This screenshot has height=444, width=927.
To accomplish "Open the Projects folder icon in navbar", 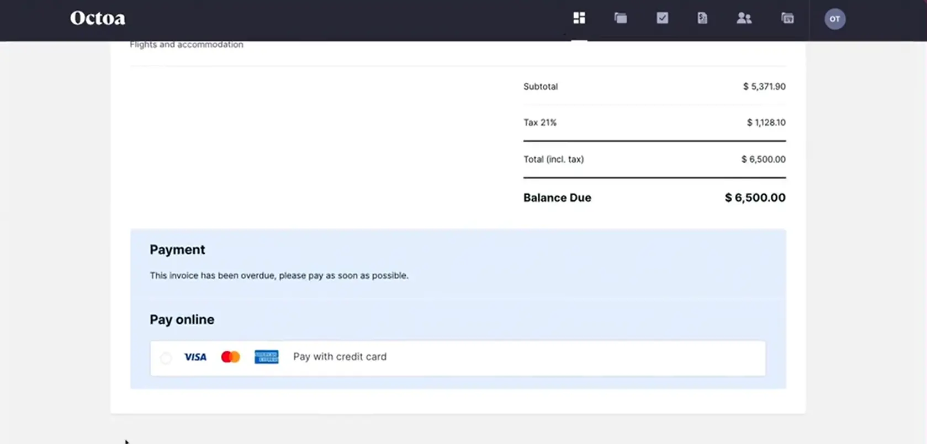I will tap(621, 18).
